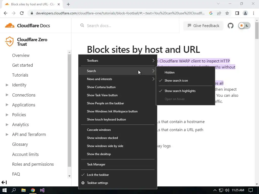
Task: Open Taskbar settings
Action: tap(118, 183)
